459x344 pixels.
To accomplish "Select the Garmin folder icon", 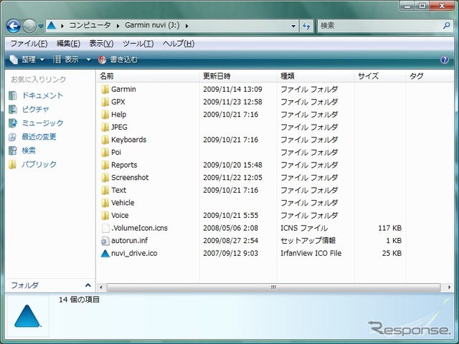I will [x=105, y=89].
